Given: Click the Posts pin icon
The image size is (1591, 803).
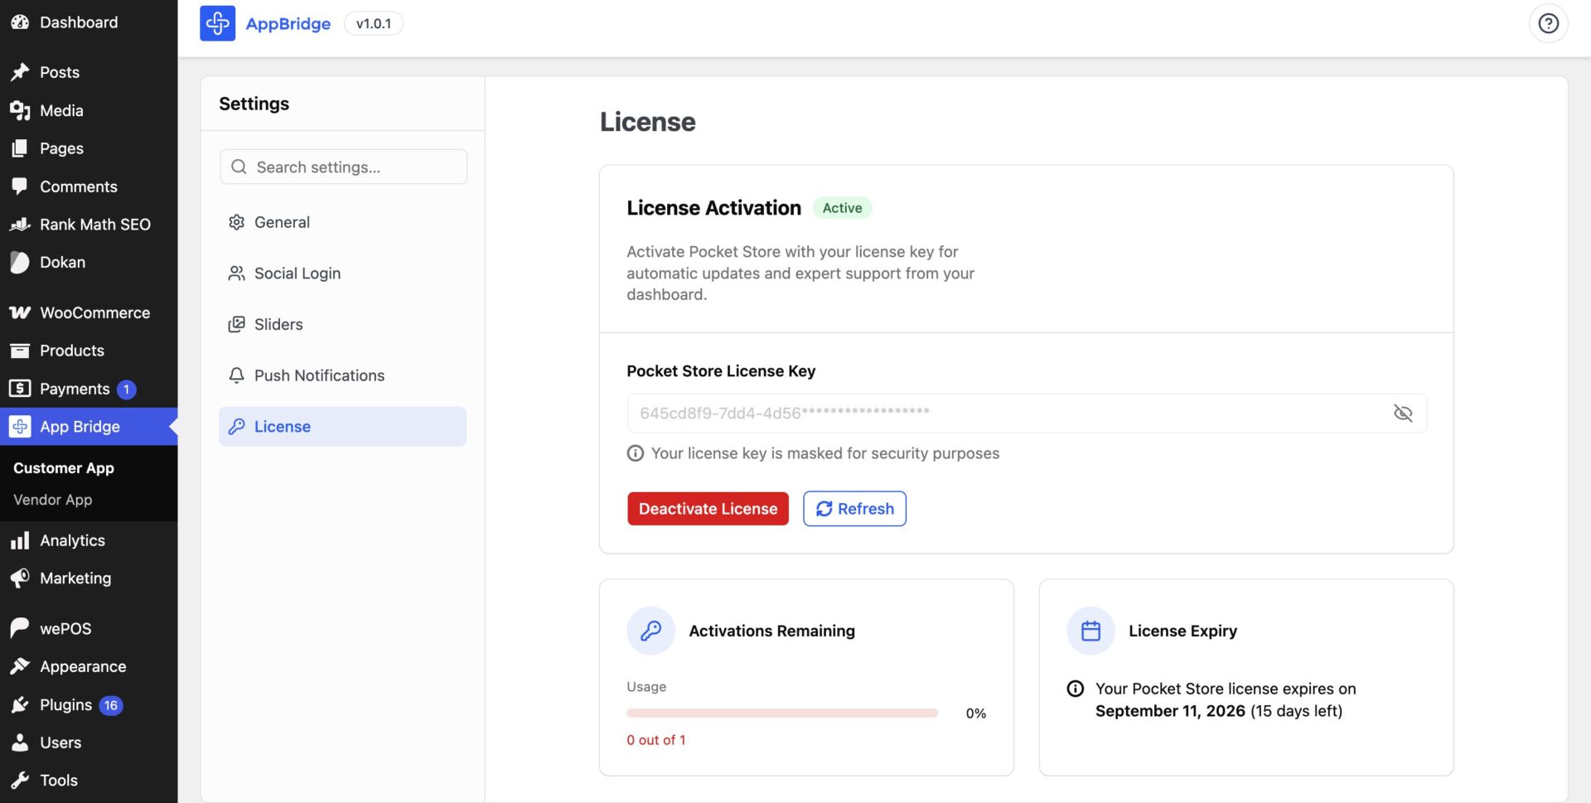Looking at the screenshot, I should point(20,72).
